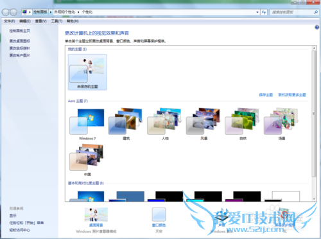Screen dimensions: 321x239
Task: Open 更改鼠标指针 link
Action: pyautogui.click(x=20, y=48)
